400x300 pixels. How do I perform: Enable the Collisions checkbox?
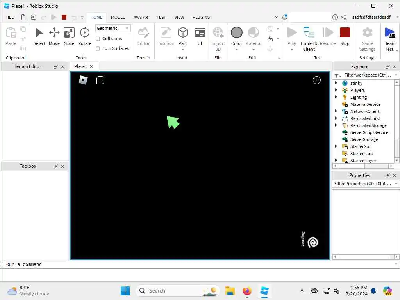pyautogui.click(x=98, y=39)
